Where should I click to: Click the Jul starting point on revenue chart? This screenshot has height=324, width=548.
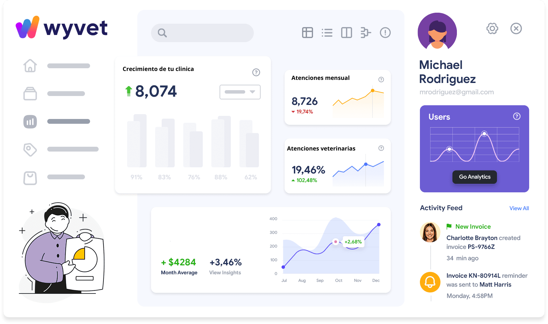pyautogui.click(x=283, y=267)
